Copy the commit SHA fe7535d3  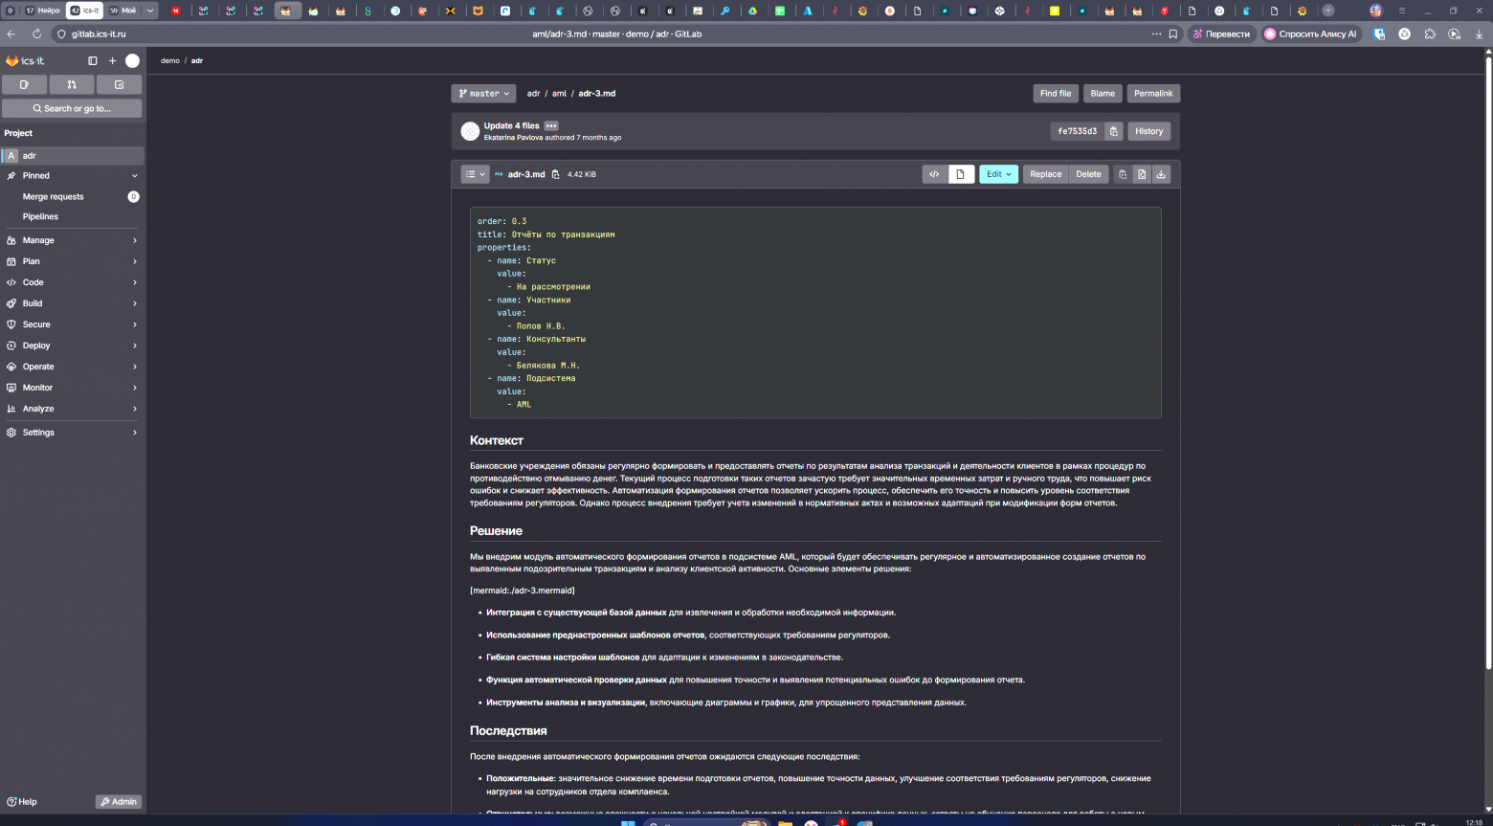tap(1113, 131)
